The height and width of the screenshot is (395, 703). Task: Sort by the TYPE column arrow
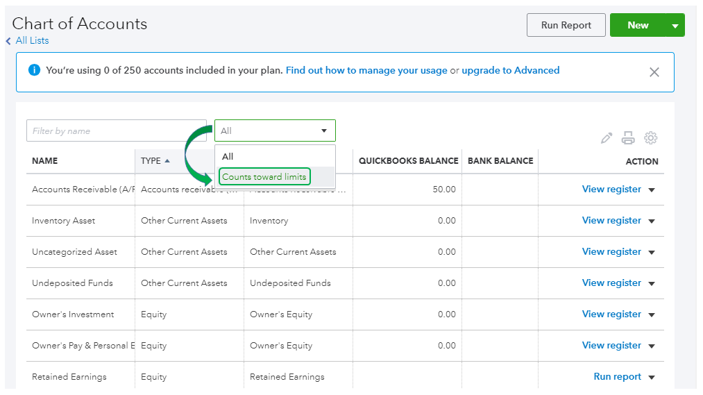(x=167, y=161)
